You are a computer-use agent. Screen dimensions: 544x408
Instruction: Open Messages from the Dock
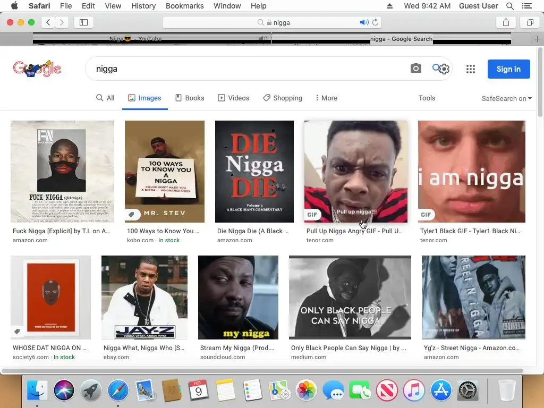coord(333,390)
